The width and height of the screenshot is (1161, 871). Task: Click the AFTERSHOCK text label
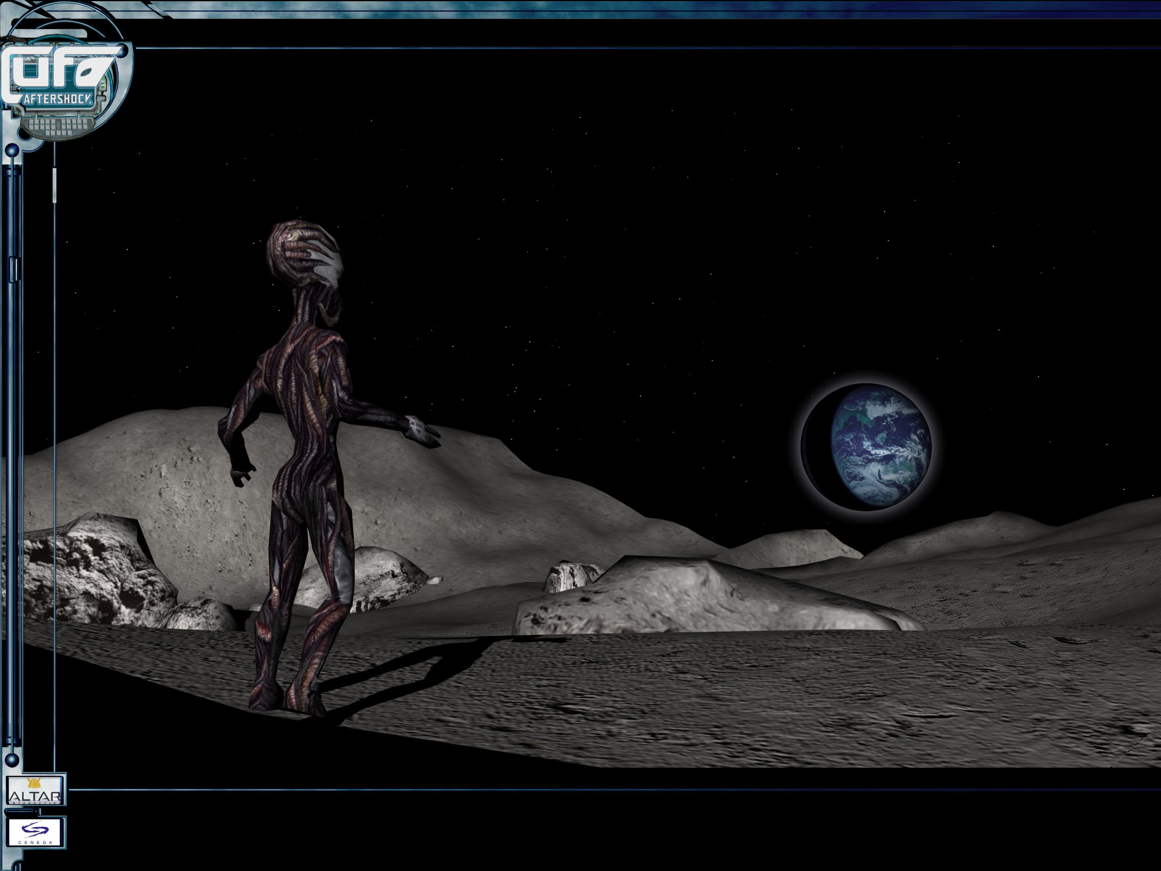coord(57,99)
